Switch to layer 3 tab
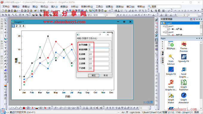Viewport: 203px width, 114px height. tap(20, 26)
